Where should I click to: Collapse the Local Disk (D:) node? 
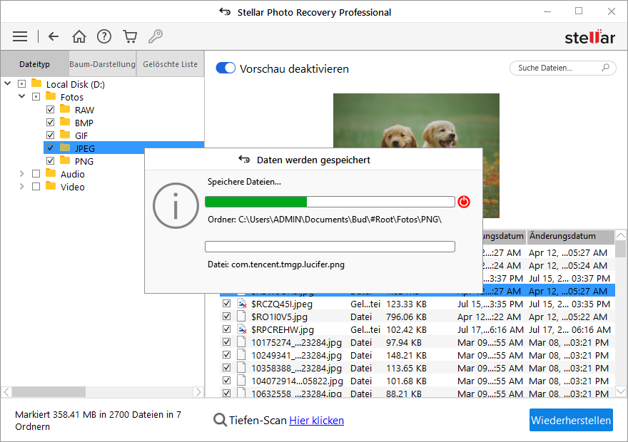(8, 84)
